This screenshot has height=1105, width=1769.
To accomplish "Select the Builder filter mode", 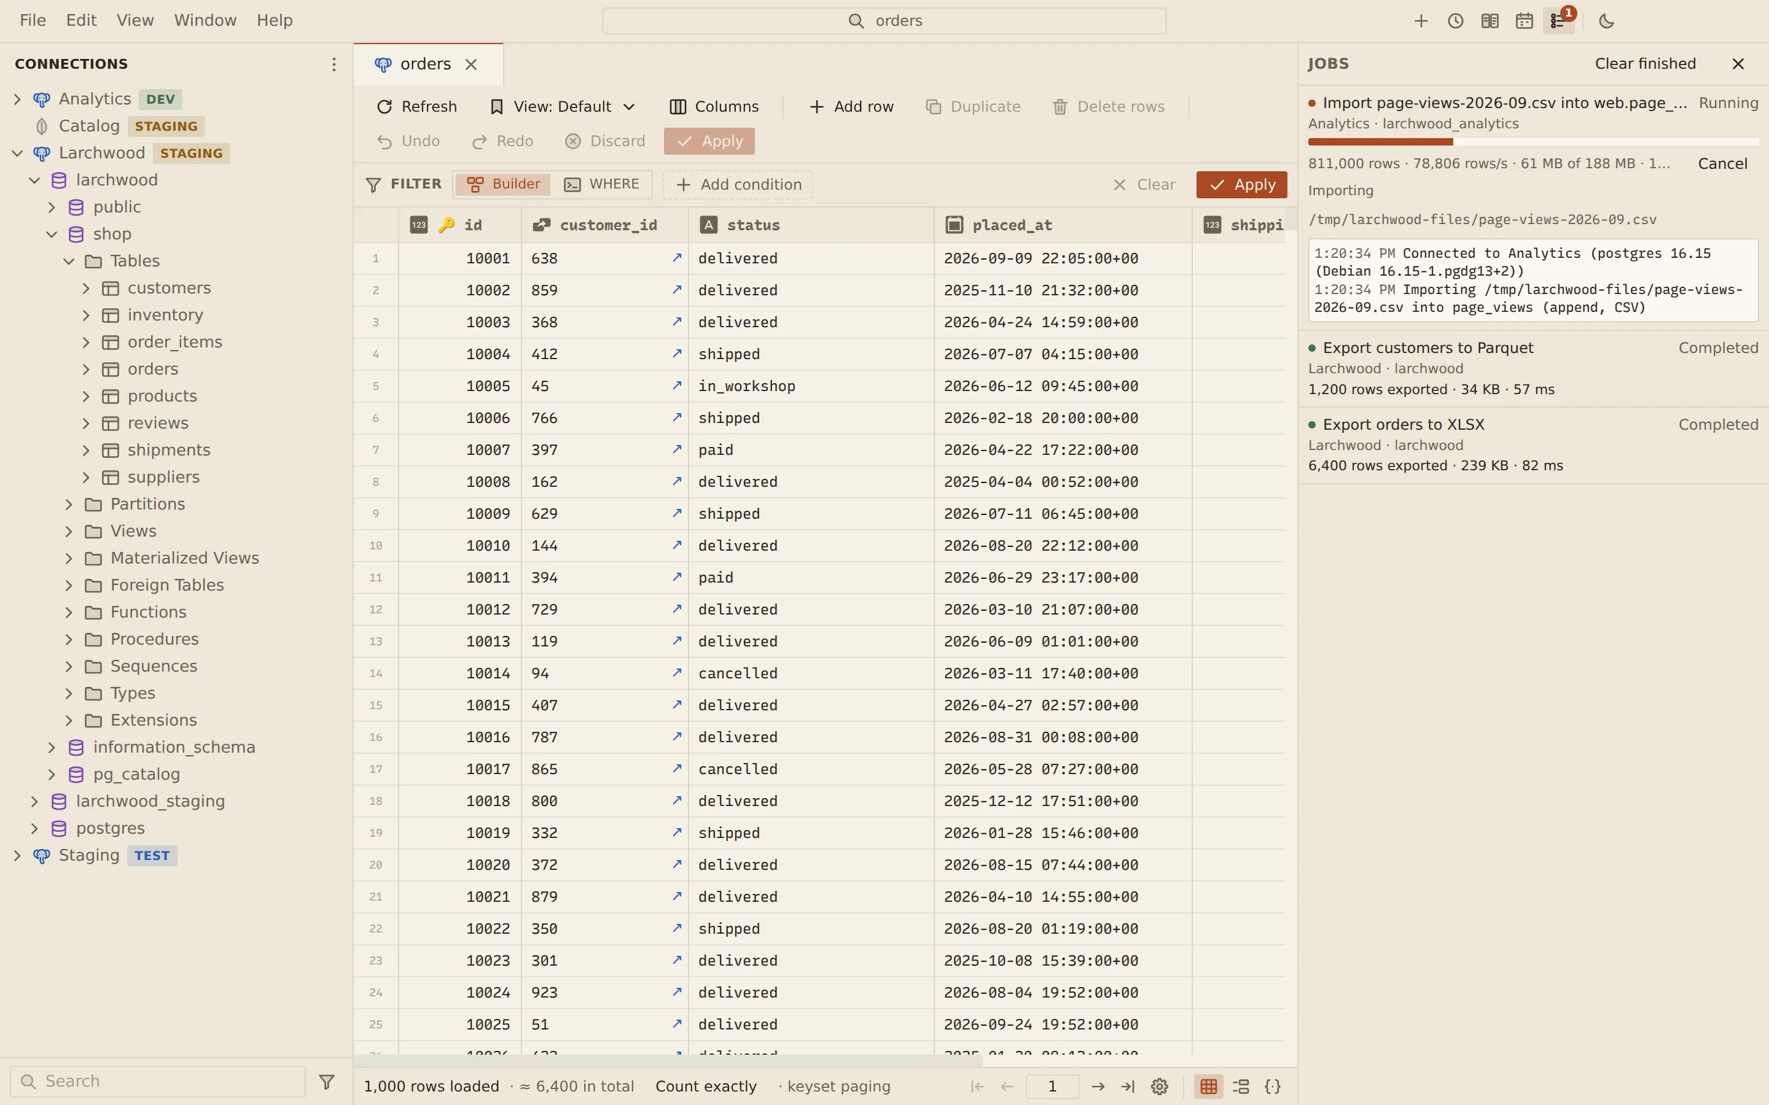I will coord(504,184).
